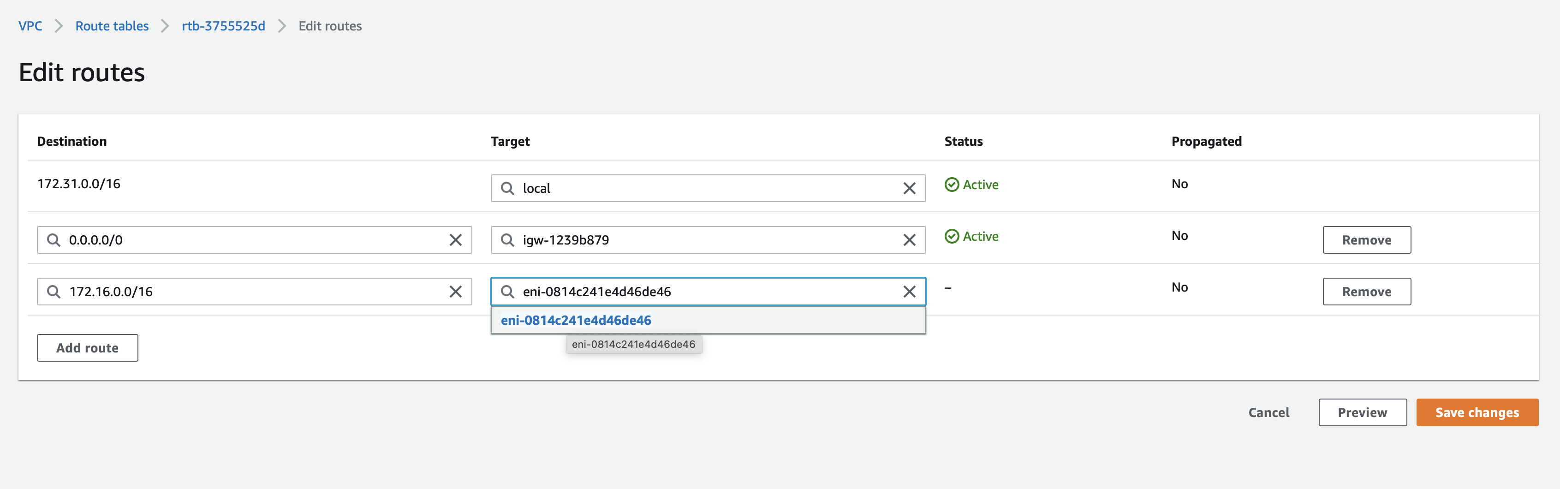Open the local target combo box
The width and height of the screenshot is (1560, 489).
[x=703, y=189]
